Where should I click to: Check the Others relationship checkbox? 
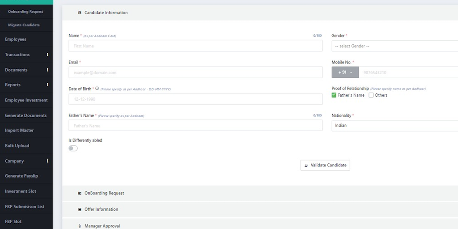[371, 95]
